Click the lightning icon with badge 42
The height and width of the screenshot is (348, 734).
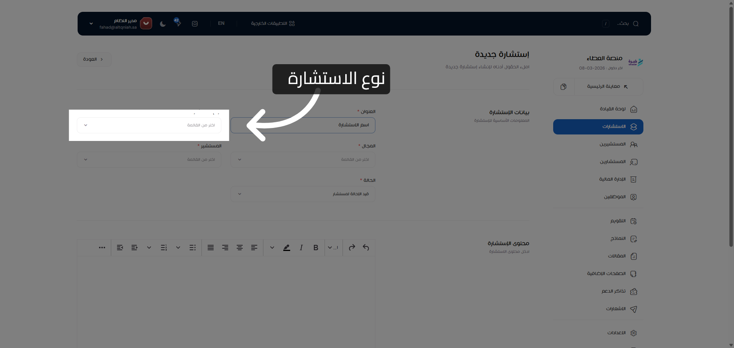(178, 23)
